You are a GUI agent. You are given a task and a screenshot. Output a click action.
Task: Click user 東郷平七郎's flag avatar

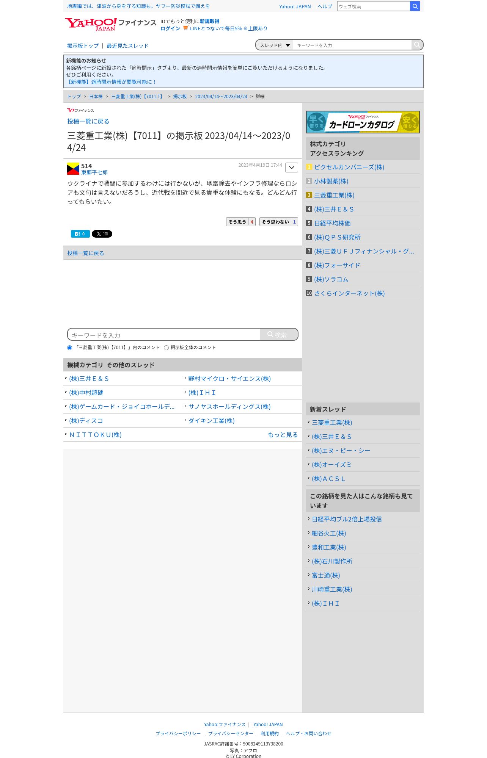point(73,169)
